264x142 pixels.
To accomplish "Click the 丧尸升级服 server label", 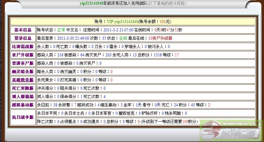I will 23,55.
